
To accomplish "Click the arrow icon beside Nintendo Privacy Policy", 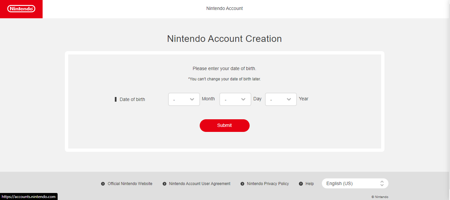I will [242, 183].
